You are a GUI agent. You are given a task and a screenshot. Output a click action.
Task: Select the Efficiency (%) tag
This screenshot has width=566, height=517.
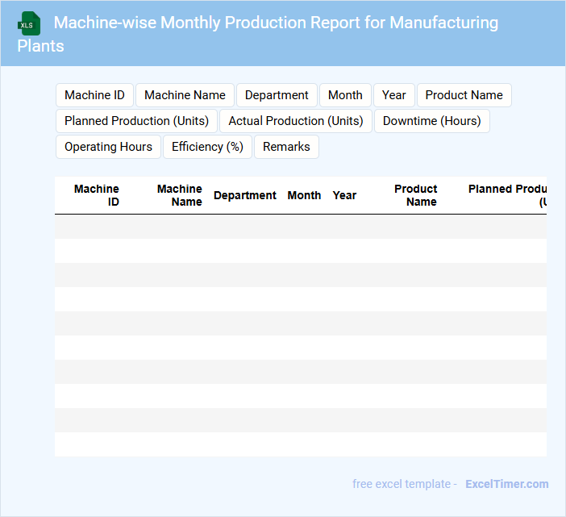pyautogui.click(x=207, y=147)
